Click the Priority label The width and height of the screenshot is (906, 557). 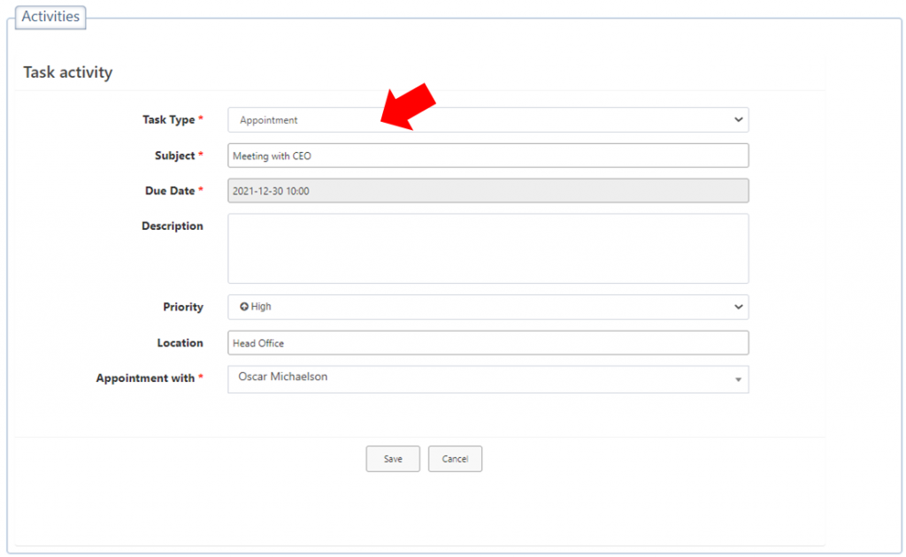(x=183, y=307)
